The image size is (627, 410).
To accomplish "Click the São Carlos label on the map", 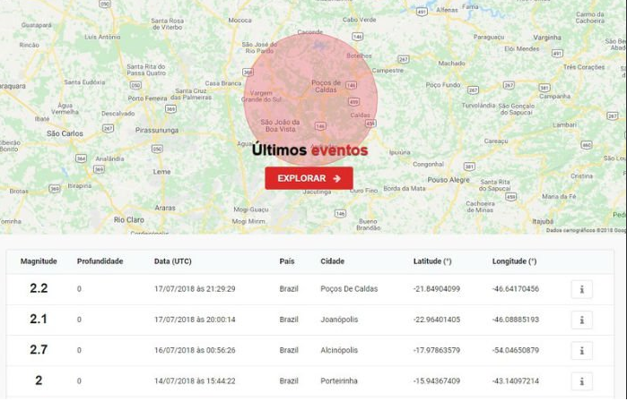I will click(65, 133).
